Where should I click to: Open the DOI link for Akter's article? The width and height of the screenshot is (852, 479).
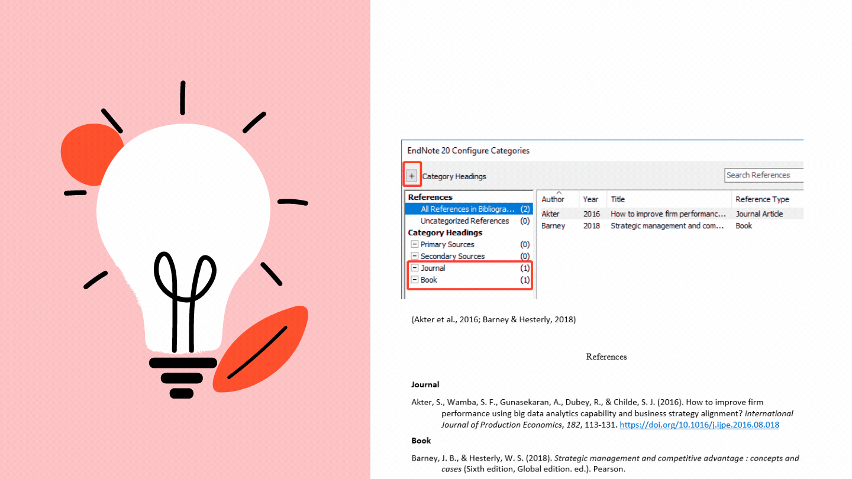(x=699, y=425)
